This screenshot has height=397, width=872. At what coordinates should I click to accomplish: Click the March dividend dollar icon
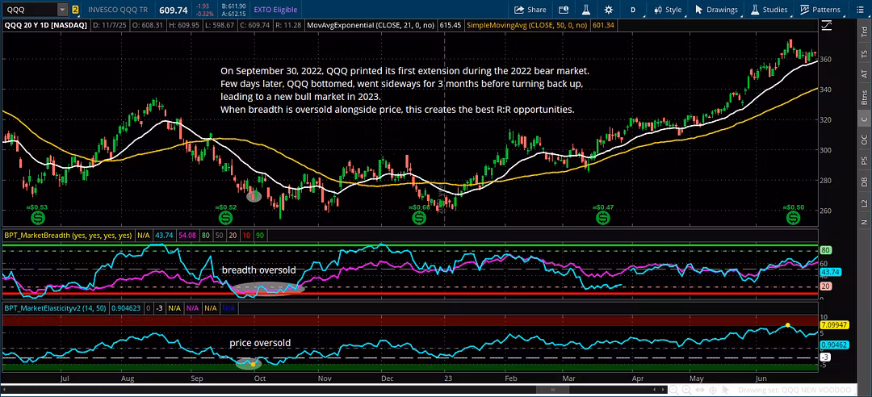pyautogui.click(x=600, y=218)
